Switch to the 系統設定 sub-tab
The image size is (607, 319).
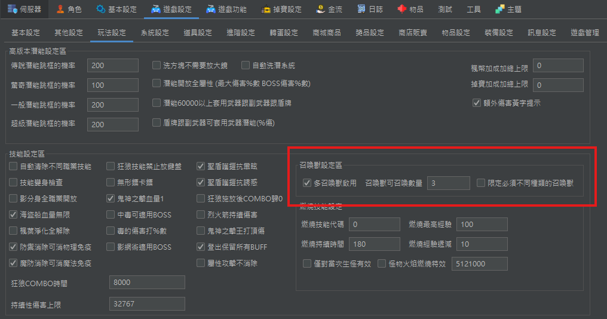[155, 32]
